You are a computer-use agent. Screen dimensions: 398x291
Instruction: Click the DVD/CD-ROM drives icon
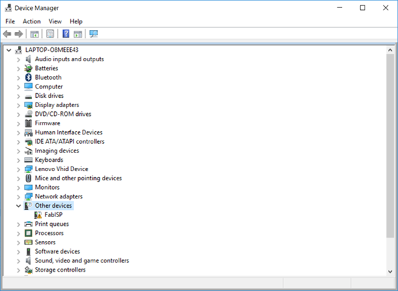coord(29,114)
